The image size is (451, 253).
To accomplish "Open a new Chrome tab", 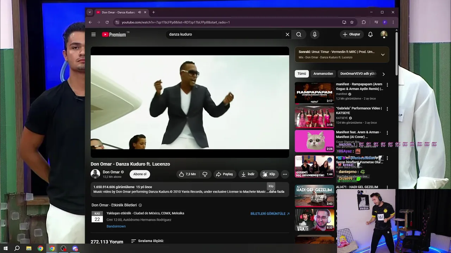I will coord(153,12).
